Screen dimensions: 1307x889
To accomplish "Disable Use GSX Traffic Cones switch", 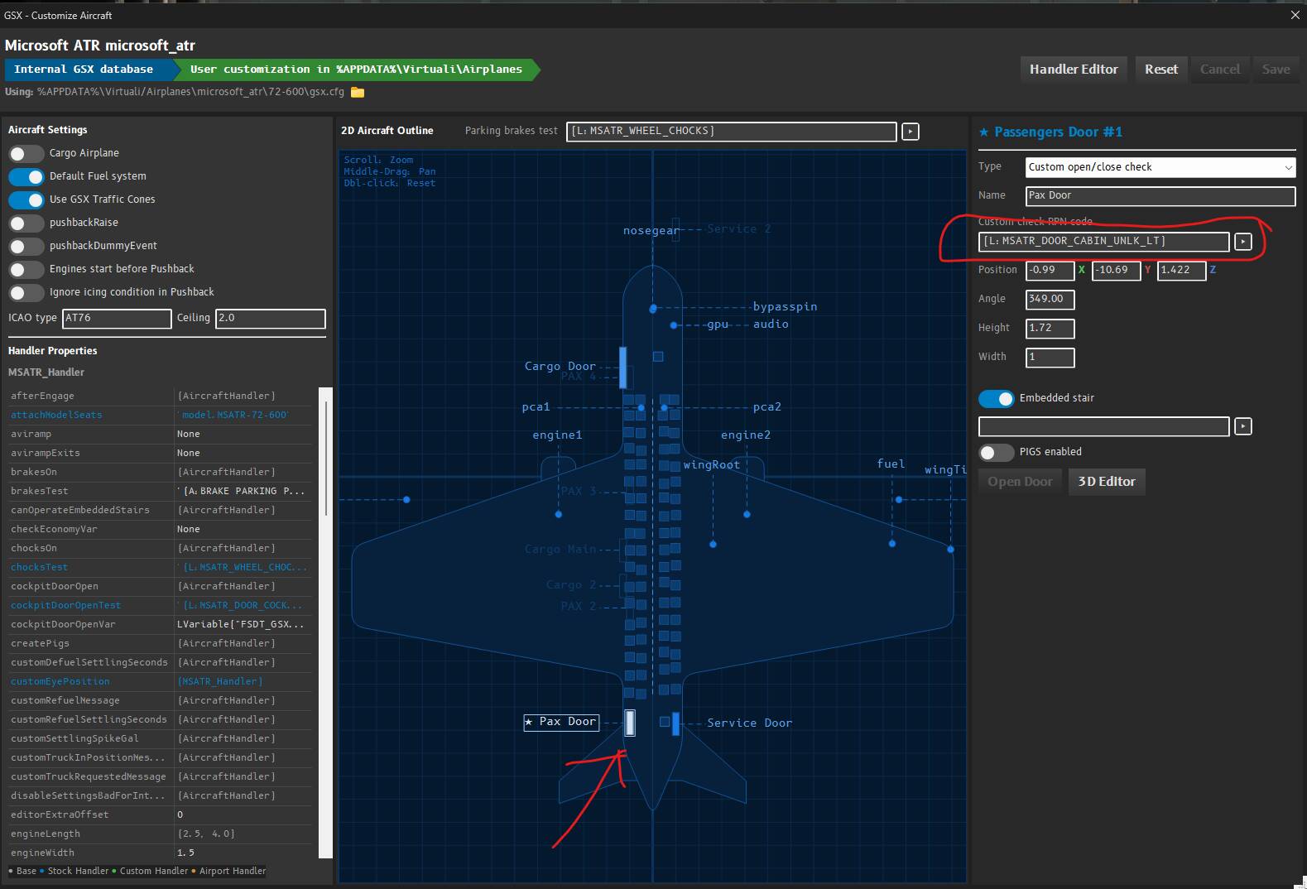I will point(26,199).
